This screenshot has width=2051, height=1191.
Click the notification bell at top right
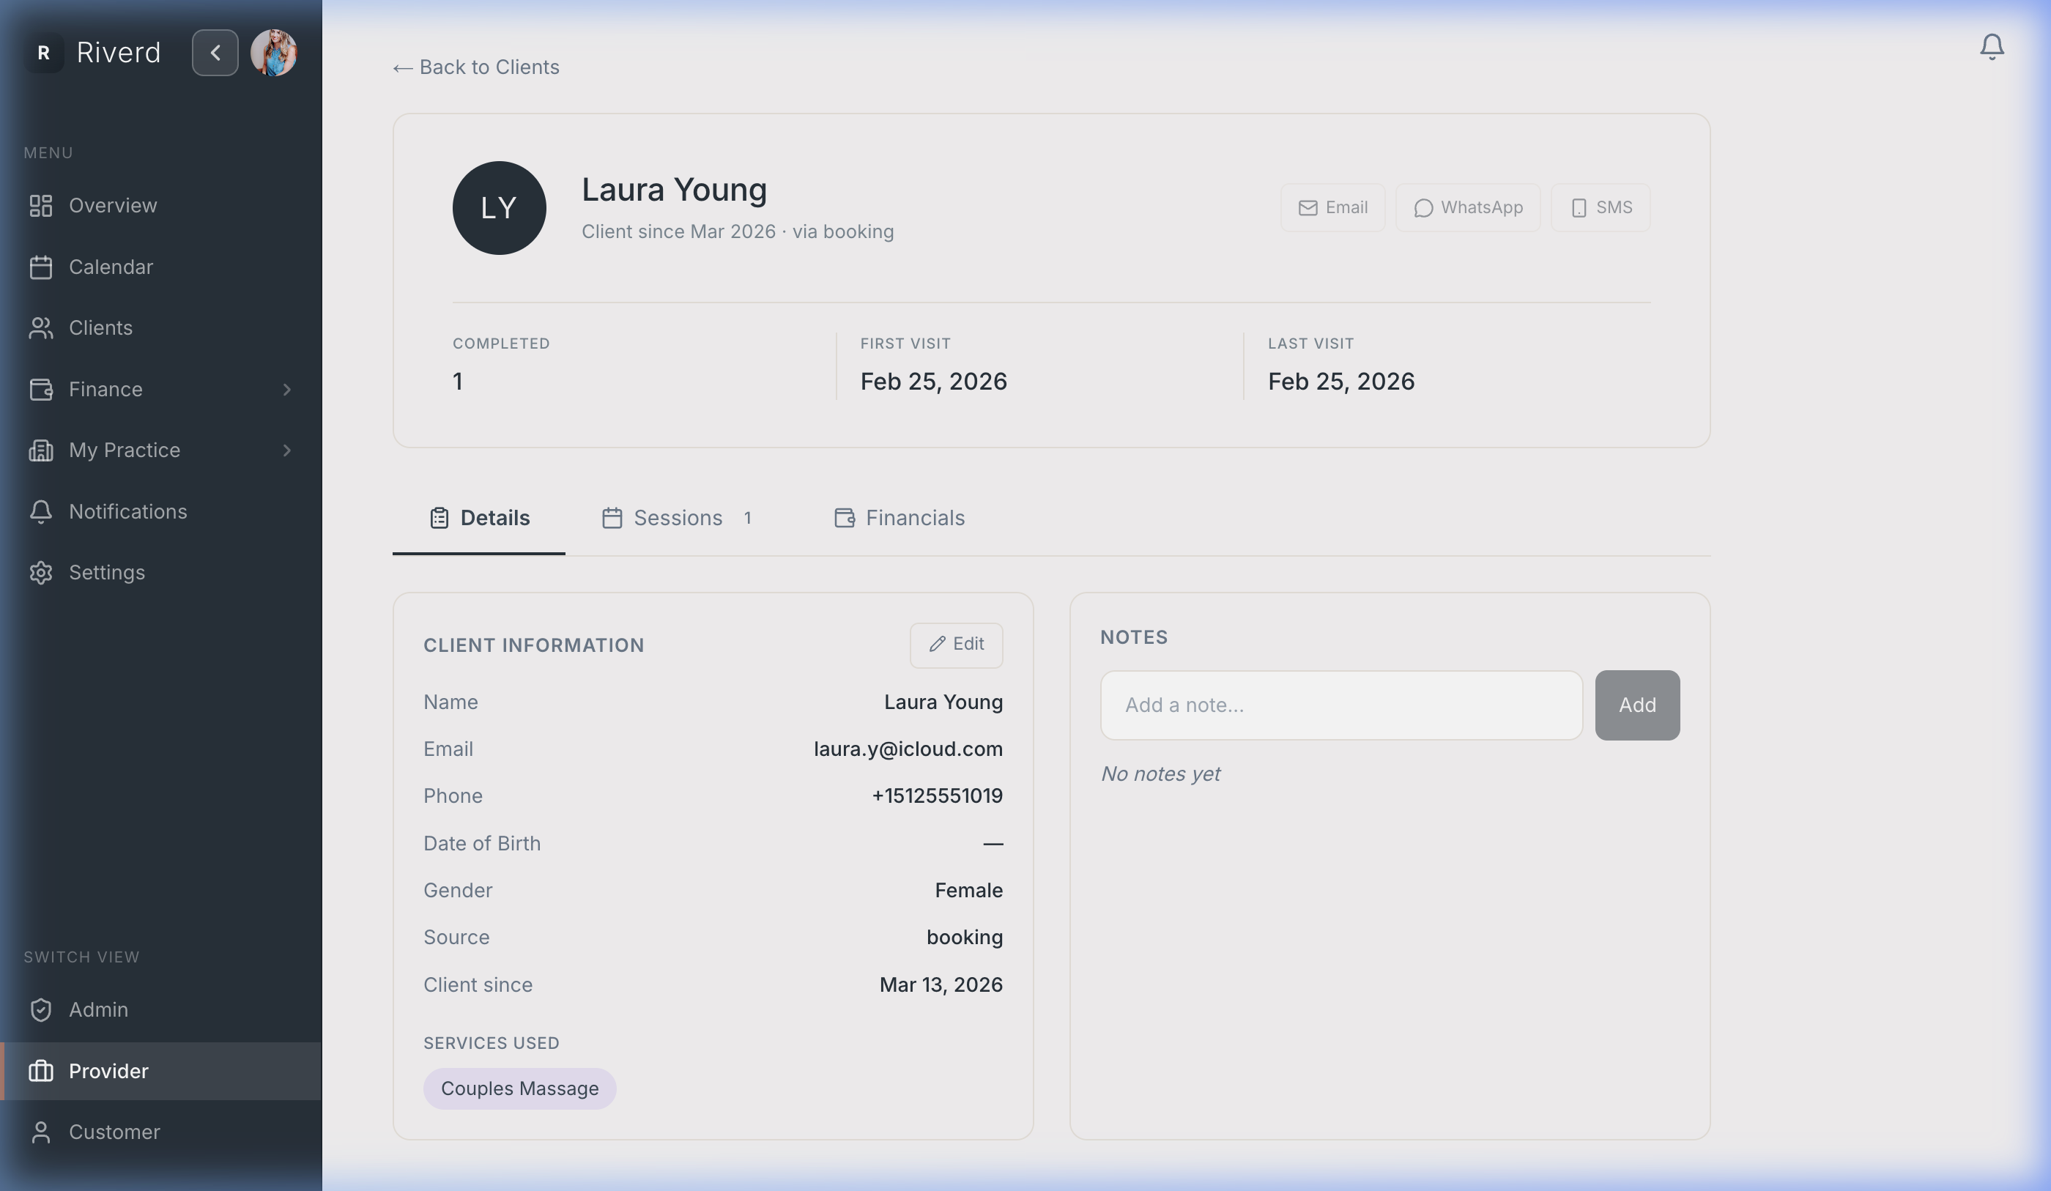[1992, 46]
